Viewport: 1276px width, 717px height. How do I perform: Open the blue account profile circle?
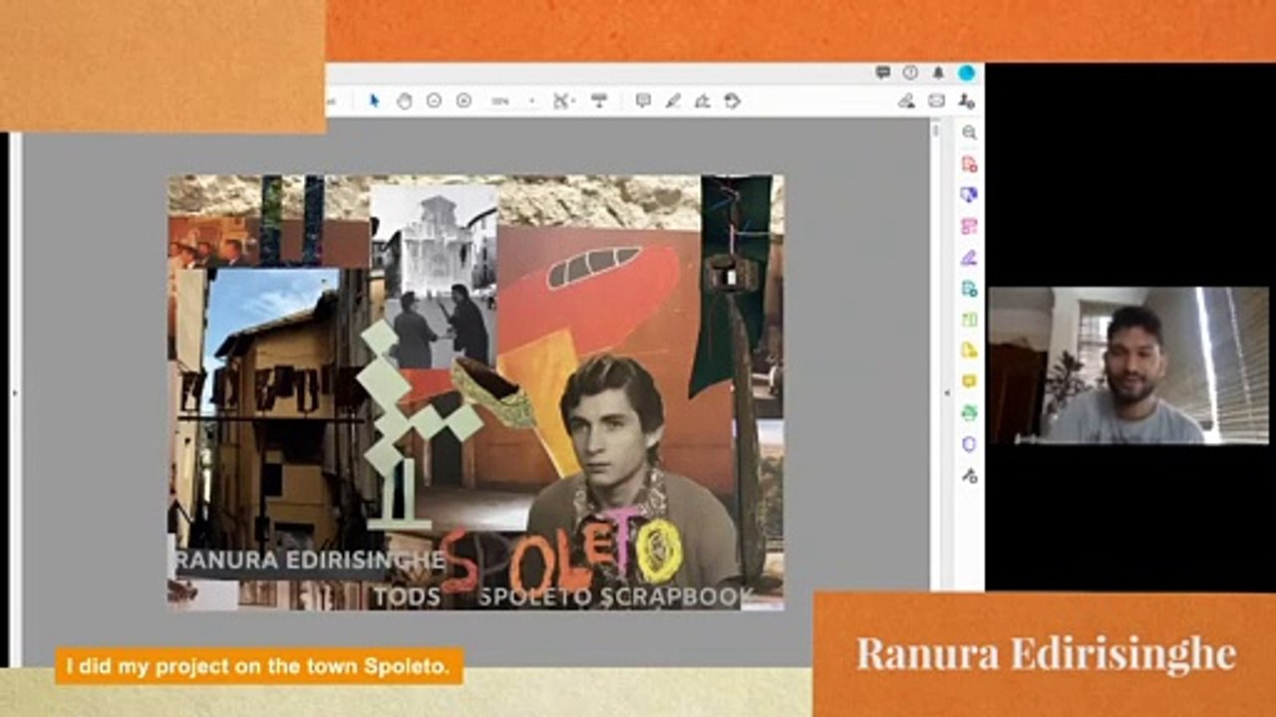click(967, 73)
